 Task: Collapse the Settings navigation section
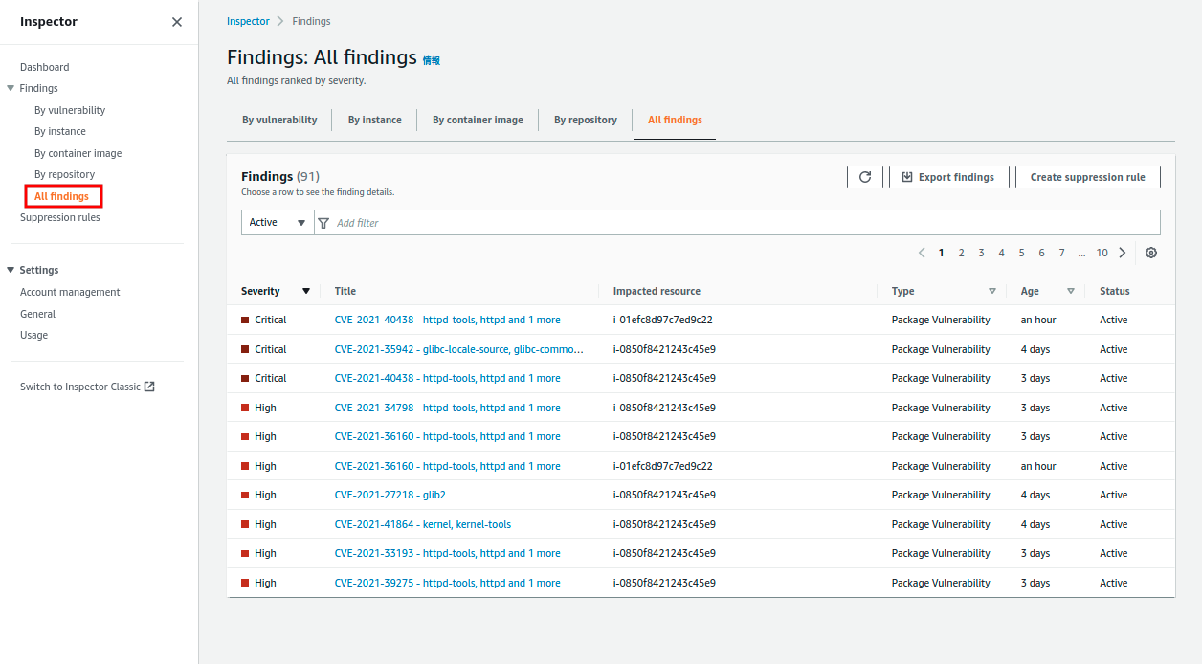point(11,270)
